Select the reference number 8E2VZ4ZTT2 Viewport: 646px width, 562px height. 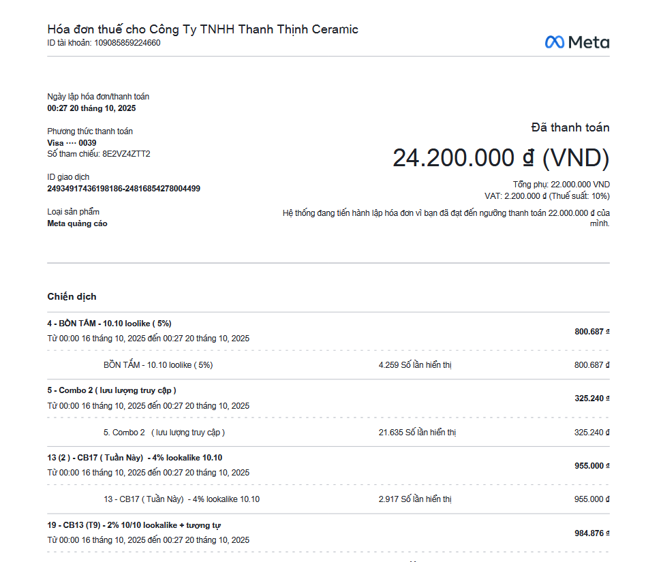[126, 154]
